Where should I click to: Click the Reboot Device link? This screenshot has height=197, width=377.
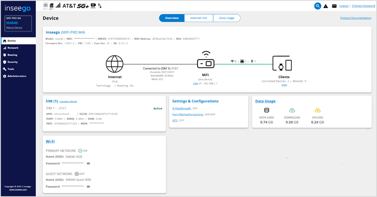[x=15, y=28]
